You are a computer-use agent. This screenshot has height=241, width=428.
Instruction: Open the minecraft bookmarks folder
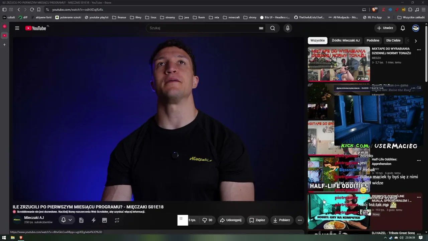(231, 17)
